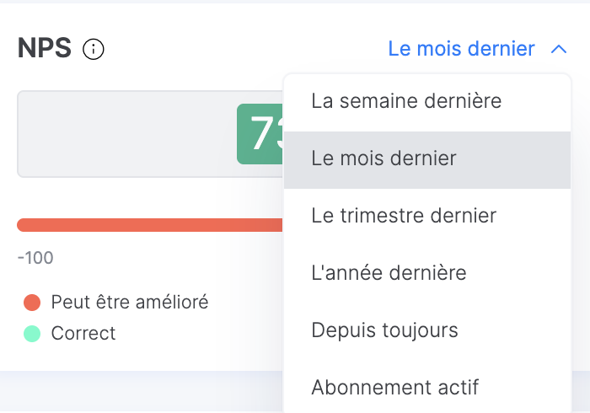Click the grey NPS score box
Screen dimensions: 590x413
tap(150, 134)
